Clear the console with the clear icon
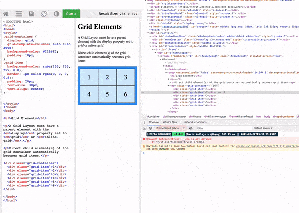The width and height of the screenshot is (299, 213). [150, 128]
